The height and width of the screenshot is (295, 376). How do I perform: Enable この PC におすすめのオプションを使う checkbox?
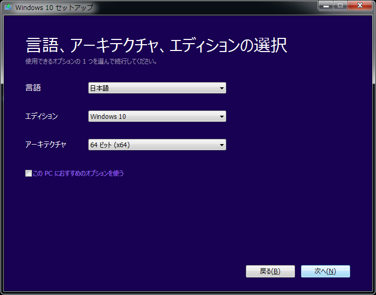pyautogui.click(x=28, y=173)
